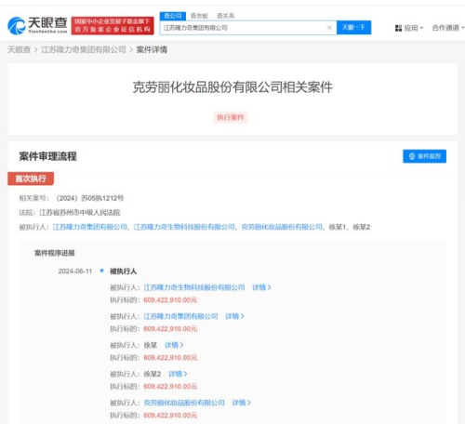Open 克劳丽化妆品股份有限公司 in the timeline entry

click(x=184, y=403)
